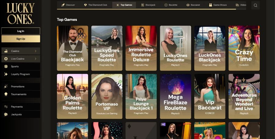Image resolution: width=275 pixels, height=139 pixels.
Task: Click the diamond icon beside Jackpots
Action: 6,114
